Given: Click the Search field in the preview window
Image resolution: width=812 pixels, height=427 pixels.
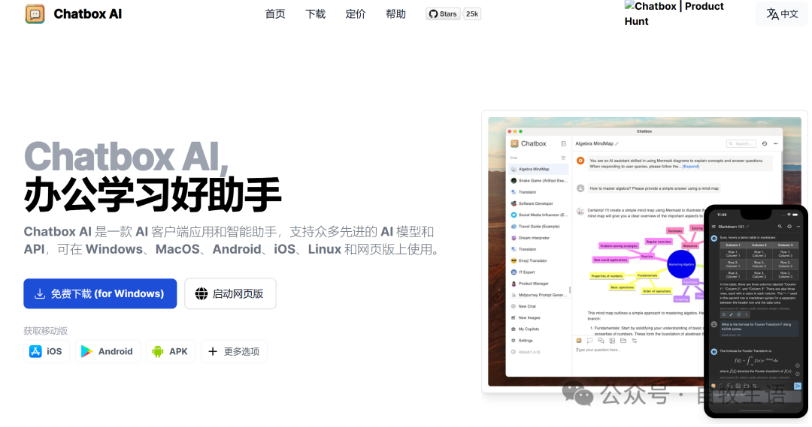Looking at the screenshot, I should click(x=741, y=144).
